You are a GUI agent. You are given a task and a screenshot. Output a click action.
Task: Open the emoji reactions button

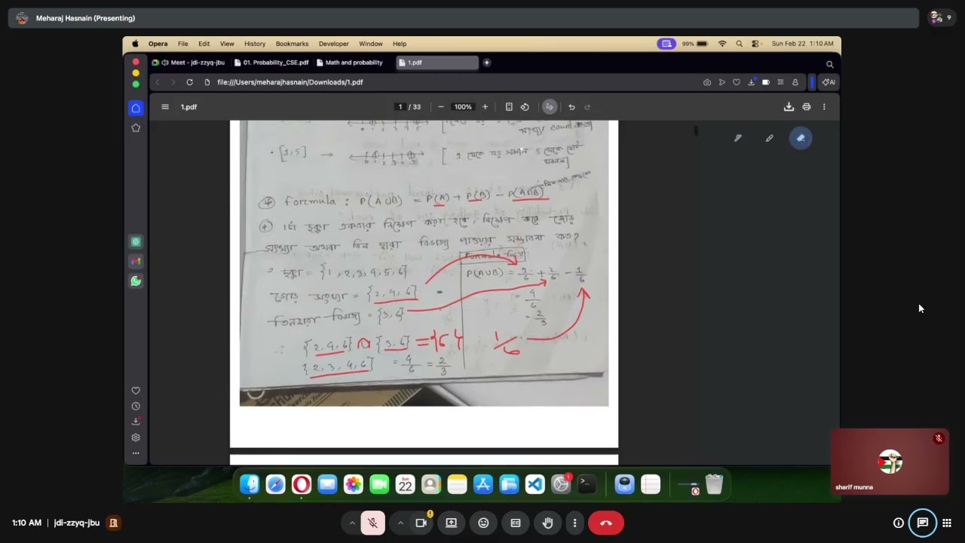click(x=483, y=523)
